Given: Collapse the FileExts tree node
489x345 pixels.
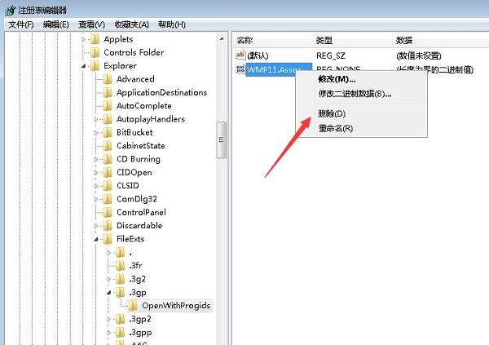Looking at the screenshot, I should 96,239.
